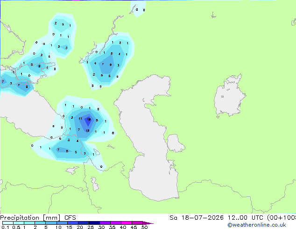
Task: Pick the legend swatch between 5 and 10
Action: click(x=51, y=223)
